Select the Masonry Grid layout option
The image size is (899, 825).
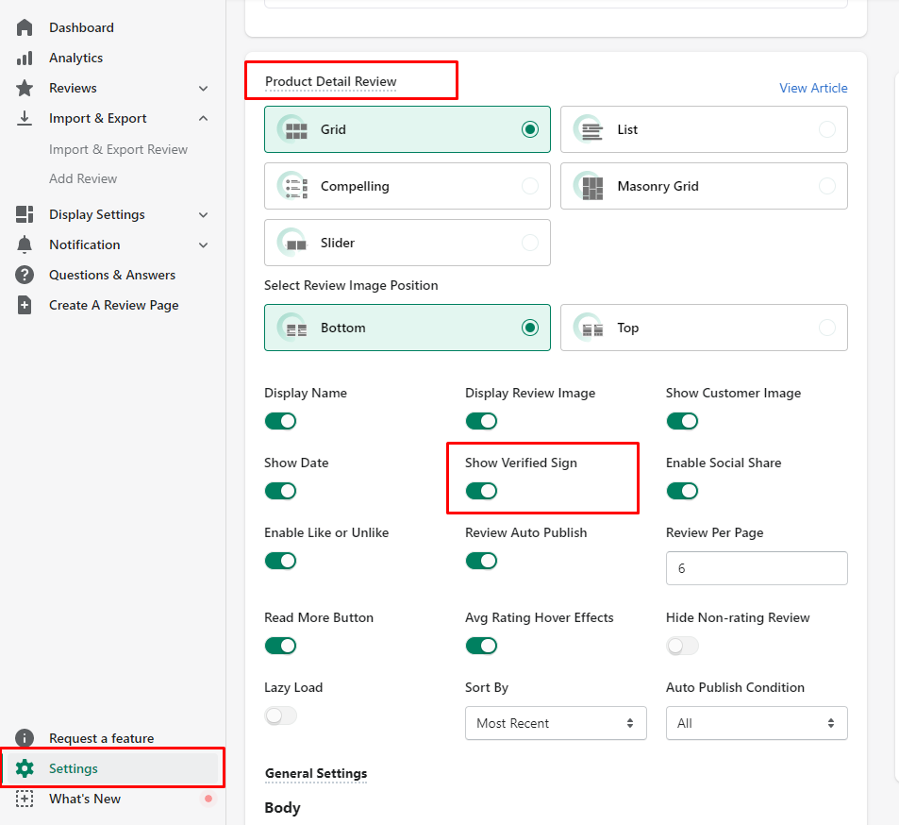click(x=703, y=186)
